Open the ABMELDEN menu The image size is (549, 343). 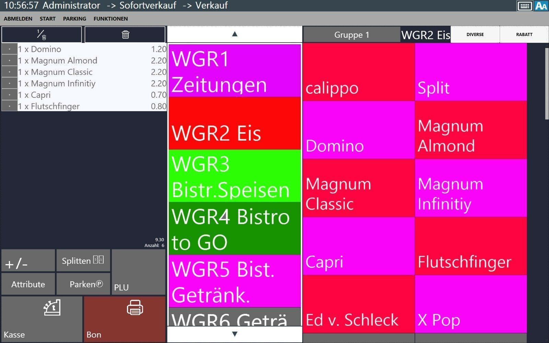coord(18,19)
